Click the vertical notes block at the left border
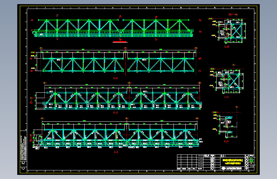The height and width of the screenshot is (179, 277). (x=24, y=148)
